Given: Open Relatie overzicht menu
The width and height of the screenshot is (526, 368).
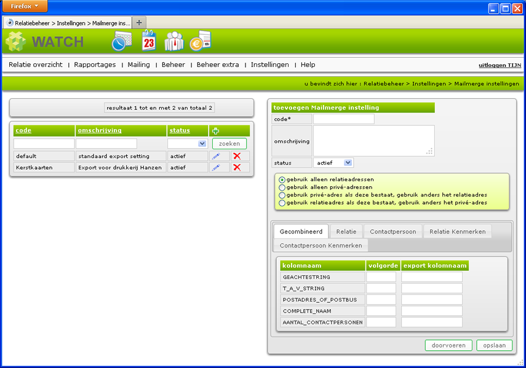Looking at the screenshot, I should coord(36,65).
